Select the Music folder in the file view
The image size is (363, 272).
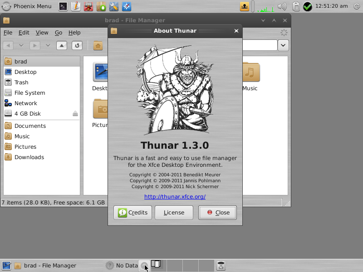[251, 76]
